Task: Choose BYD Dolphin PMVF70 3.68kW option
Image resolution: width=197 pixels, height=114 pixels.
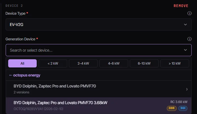Action: pos(98,106)
